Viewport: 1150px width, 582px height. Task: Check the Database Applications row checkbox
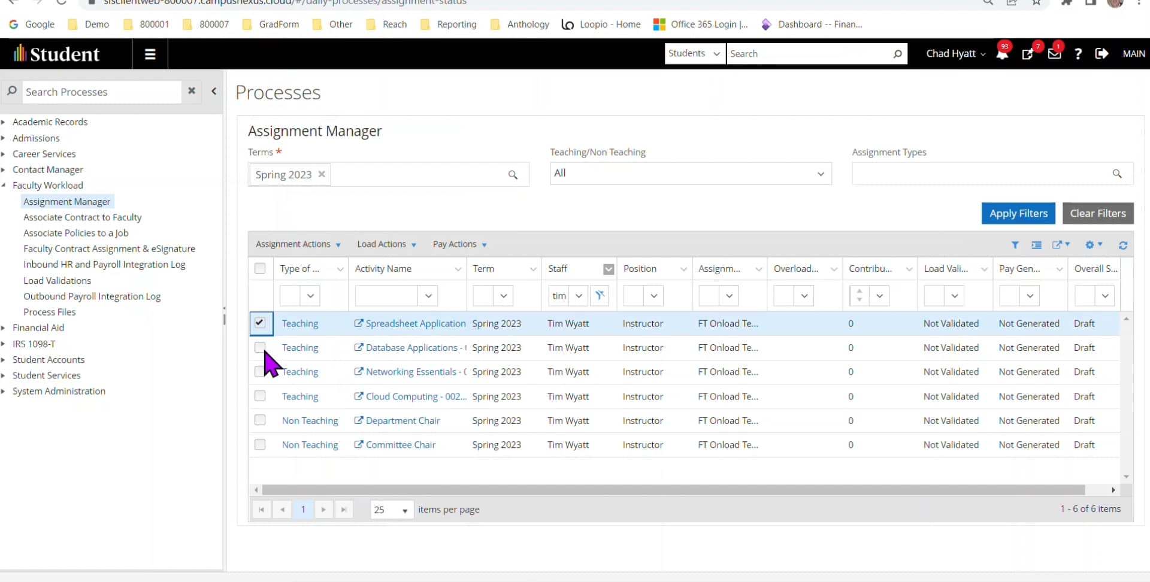click(260, 347)
